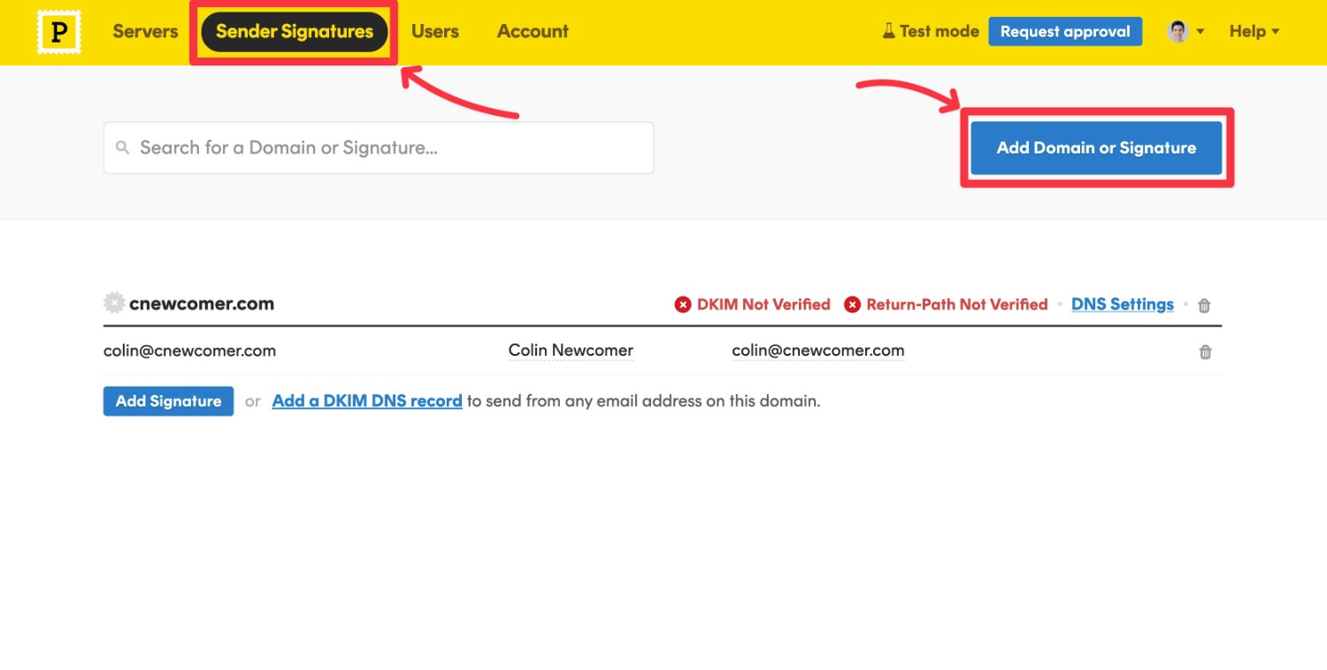This screenshot has height=670, width=1327.
Task: Edit the Colin Newcomer name field
Action: click(x=571, y=350)
